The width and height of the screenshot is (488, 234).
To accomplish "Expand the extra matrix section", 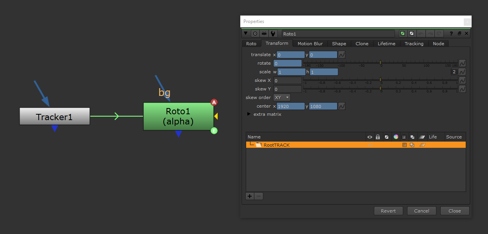I will pyautogui.click(x=249, y=114).
